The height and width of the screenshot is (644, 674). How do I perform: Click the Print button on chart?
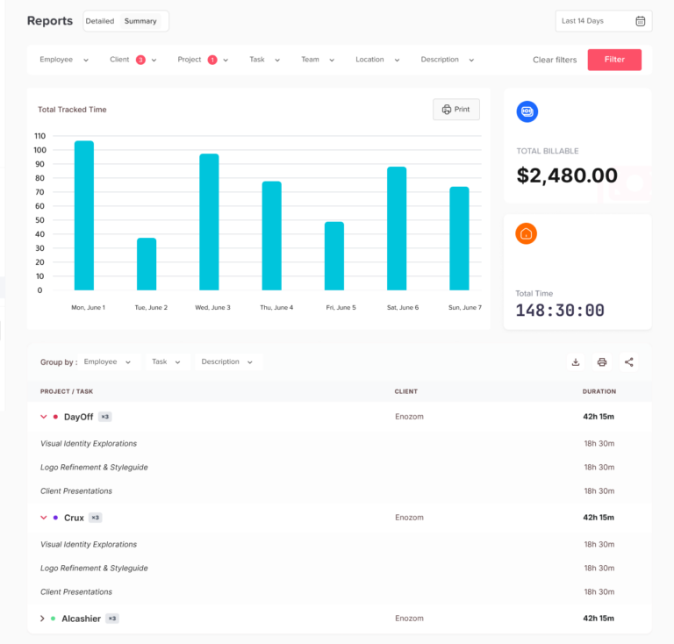click(x=456, y=110)
